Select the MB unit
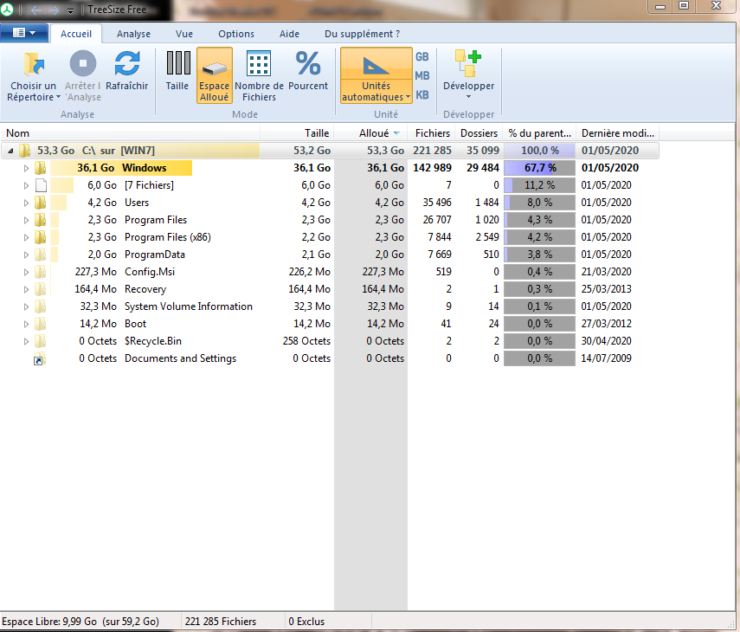Screen dimensions: 740x632 421,75
